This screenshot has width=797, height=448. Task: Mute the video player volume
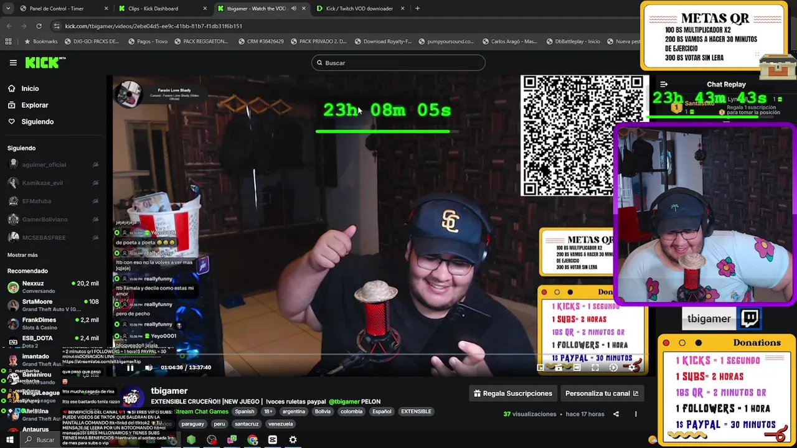pos(148,368)
